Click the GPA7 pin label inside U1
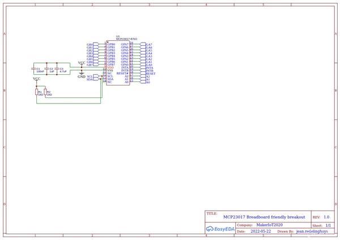This screenshot has height=240, width=340. pos(125,44)
